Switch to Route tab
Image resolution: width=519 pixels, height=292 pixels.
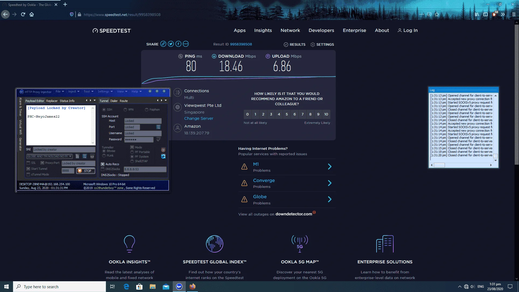(124, 101)
